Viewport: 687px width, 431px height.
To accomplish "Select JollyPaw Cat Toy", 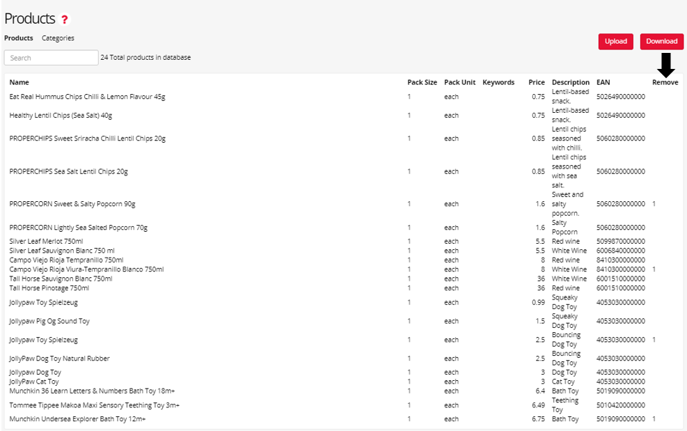I will point(33,382).
